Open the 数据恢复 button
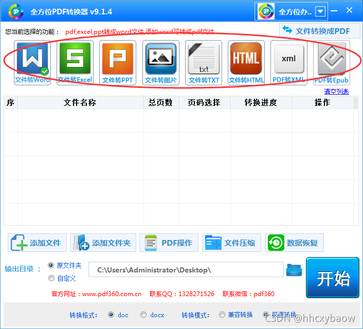 294,243
